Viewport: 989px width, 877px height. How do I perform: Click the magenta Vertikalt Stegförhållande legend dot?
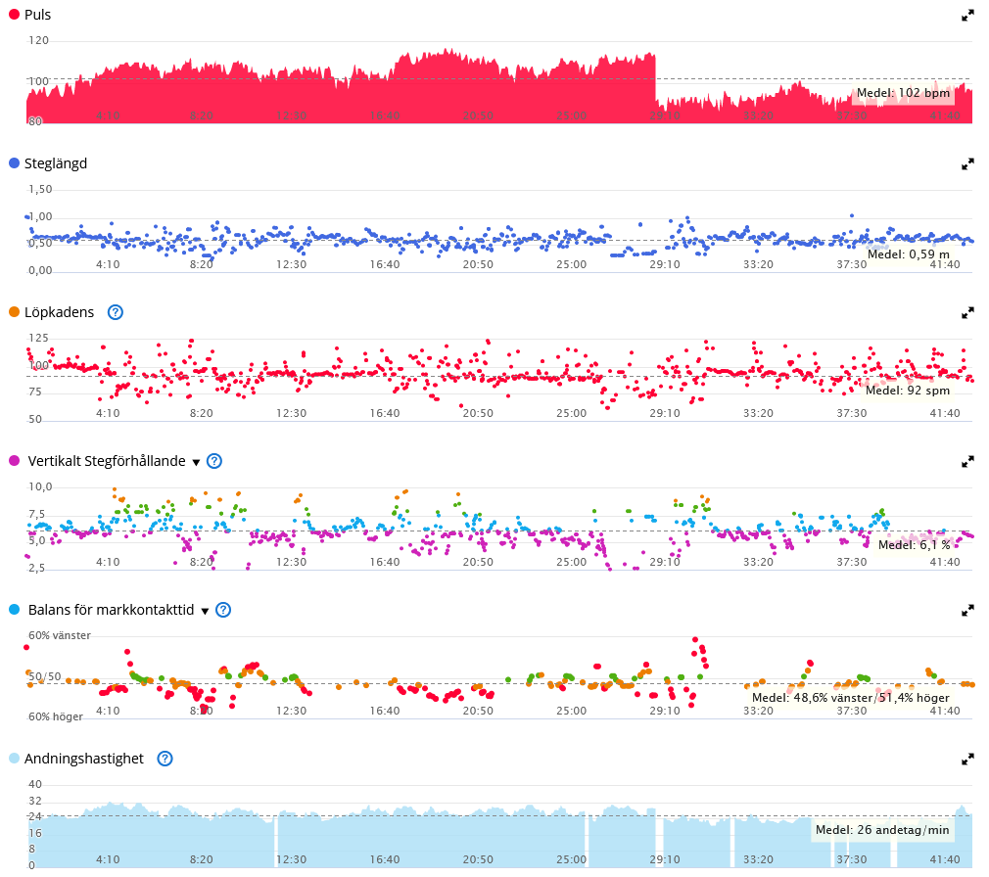[14, 461]
